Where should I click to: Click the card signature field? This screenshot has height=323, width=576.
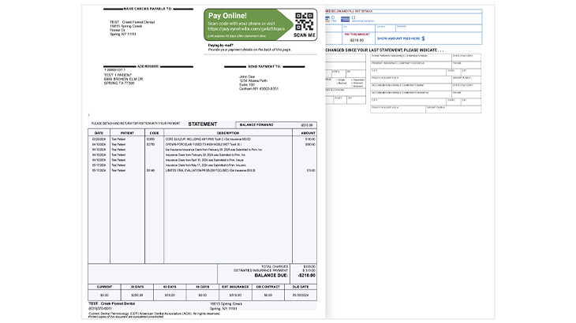(x=439, y=28)
